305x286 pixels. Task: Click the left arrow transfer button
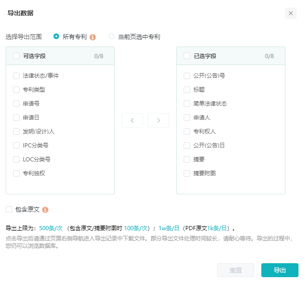[133, 120]
